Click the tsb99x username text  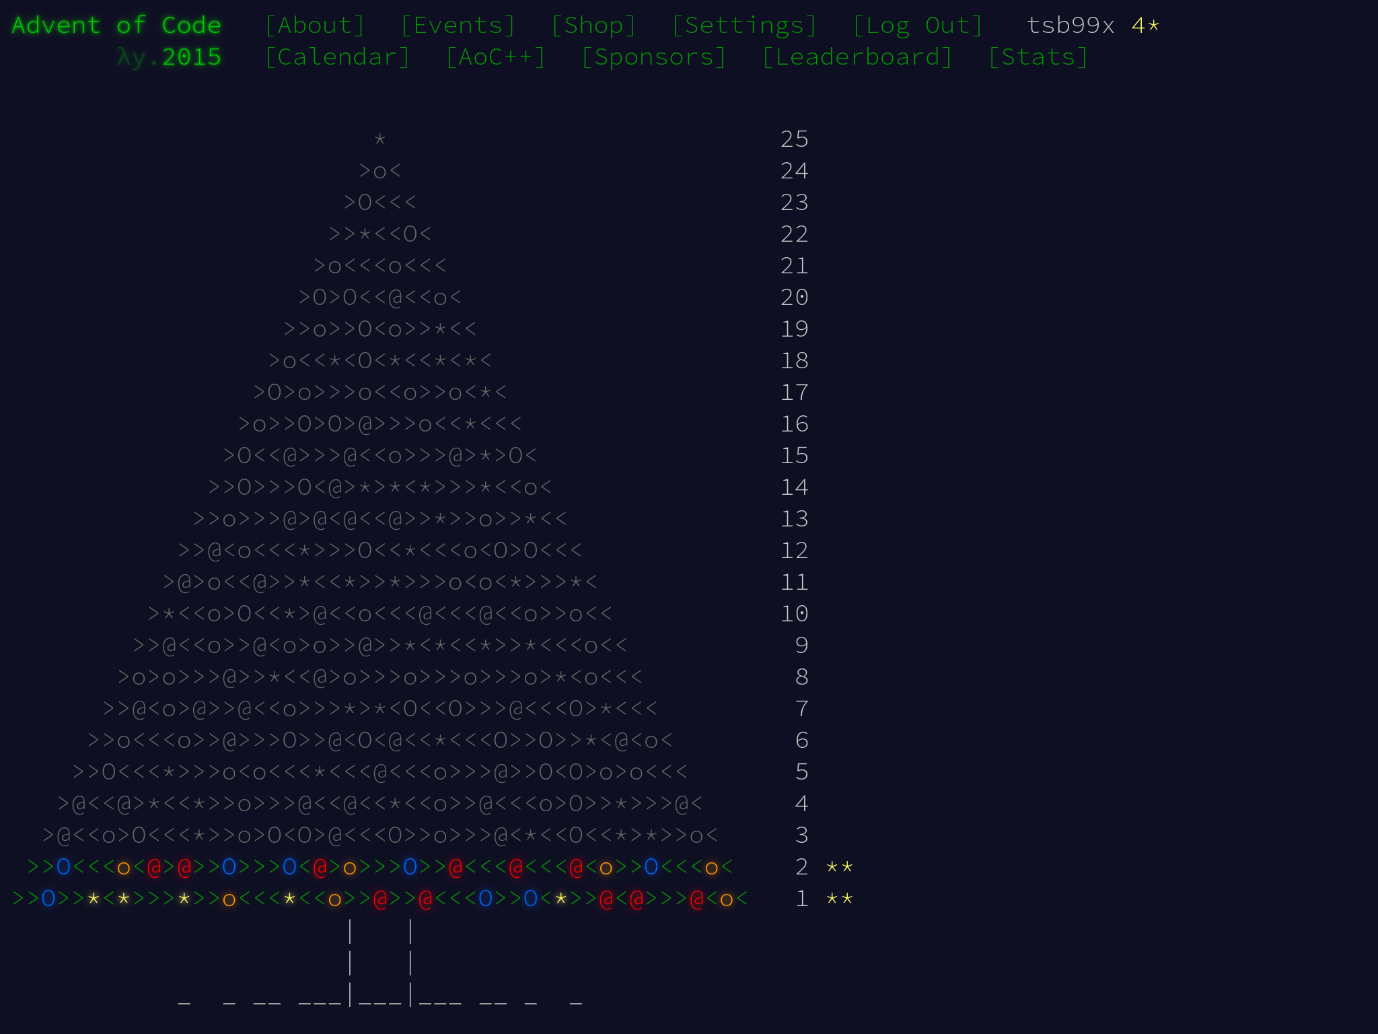[1070, 26]
